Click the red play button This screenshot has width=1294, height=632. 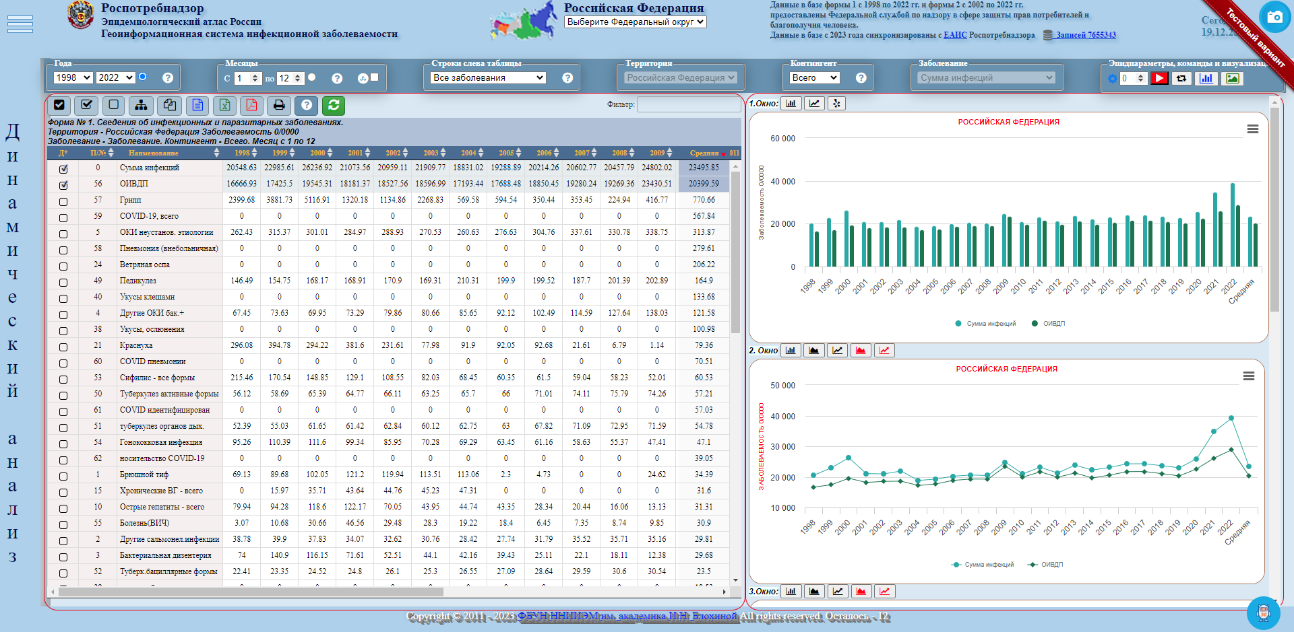[x=1159, y=78]
